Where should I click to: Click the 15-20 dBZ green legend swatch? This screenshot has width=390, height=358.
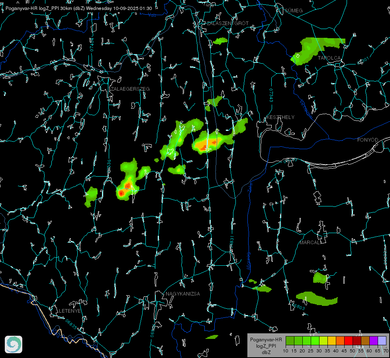298,341
